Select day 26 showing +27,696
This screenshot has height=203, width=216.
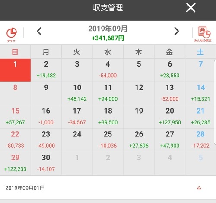(x=139, y=140)
